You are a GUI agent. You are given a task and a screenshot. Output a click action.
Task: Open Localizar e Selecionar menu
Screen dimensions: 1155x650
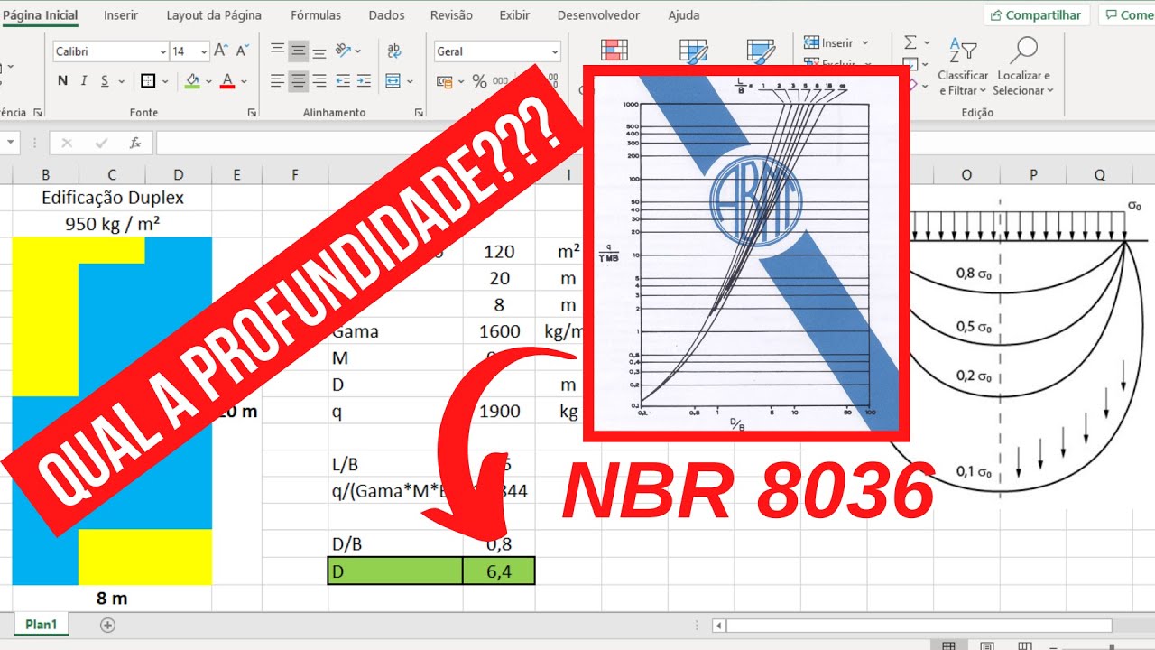click(1023, 67)
